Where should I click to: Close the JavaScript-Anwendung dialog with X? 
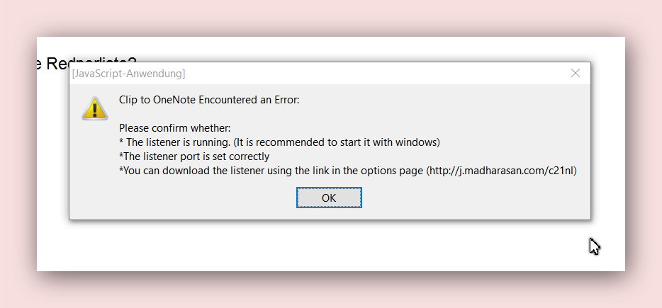click(x=576, y=73)
